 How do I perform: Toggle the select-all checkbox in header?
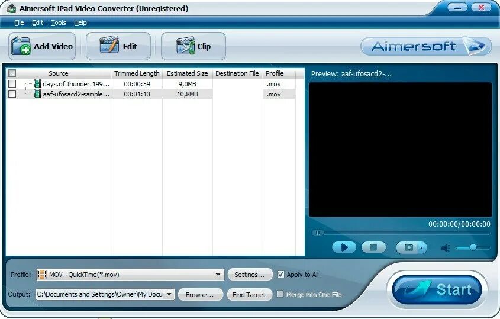[x=12, y=73]
